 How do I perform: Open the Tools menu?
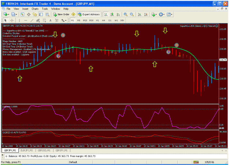coord(45,9)
